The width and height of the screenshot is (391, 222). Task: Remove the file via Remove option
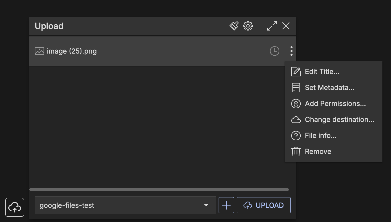(318, 152)
